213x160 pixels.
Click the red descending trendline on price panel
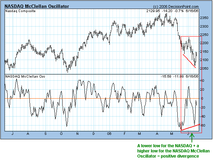189,61
